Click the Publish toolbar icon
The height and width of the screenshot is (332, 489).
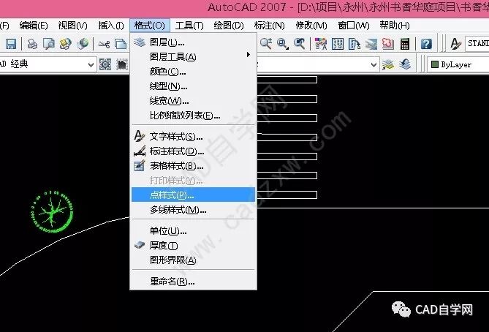[x=66, y=44]
